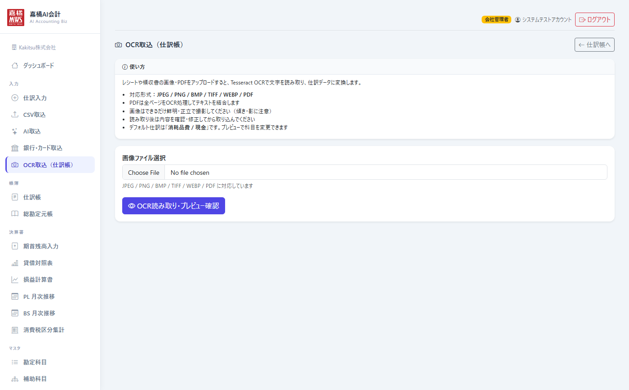Click the ログアウト button
Image resolution: width=629 pixels, height=390 pixels.
595,20
